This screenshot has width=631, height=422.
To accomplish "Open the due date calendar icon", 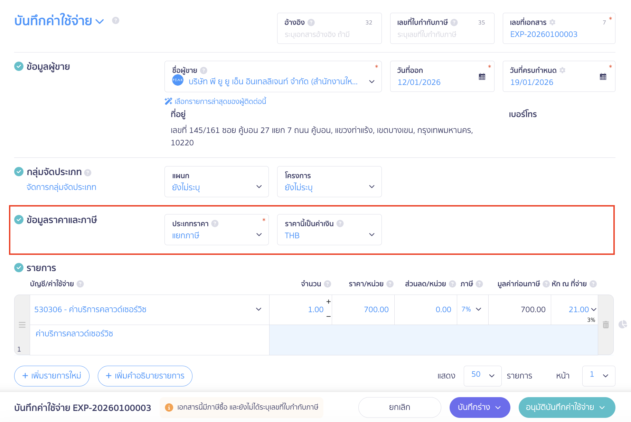I will coord(603,77).
